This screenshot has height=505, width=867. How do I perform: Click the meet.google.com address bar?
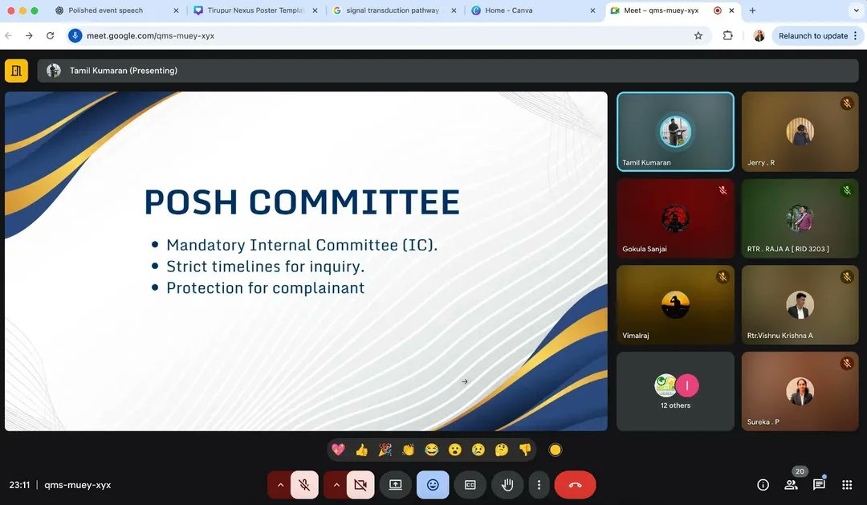pyautogui.click(x=387, y=35)
